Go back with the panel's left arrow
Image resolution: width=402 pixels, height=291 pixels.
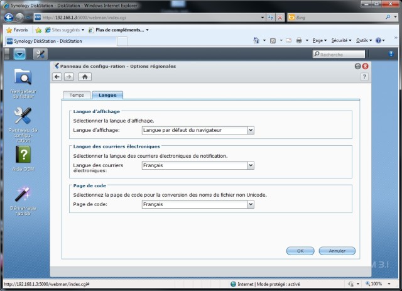57,77
